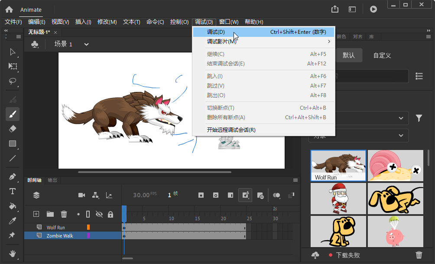Choose the Rectangle tool
The height and width of the screenshot is (264, 435).
(x=13, y=143)
